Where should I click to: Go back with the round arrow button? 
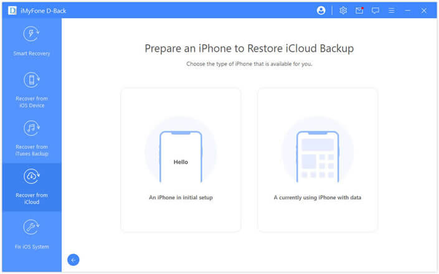click(73, 260)
